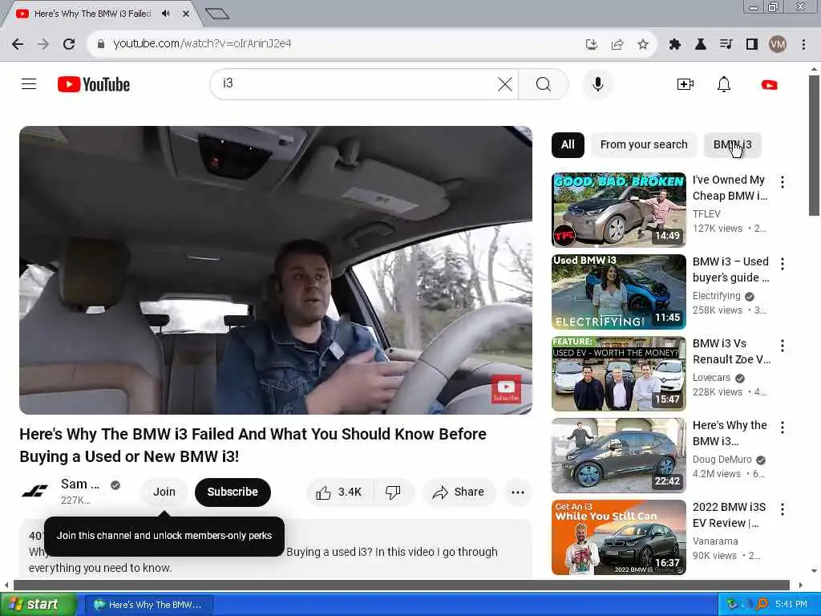Open a new browser tab

(x=217, y=14)
